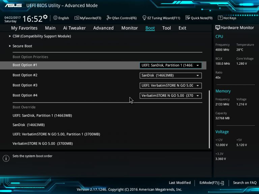Click the Last Modified button

click(180, 183)
